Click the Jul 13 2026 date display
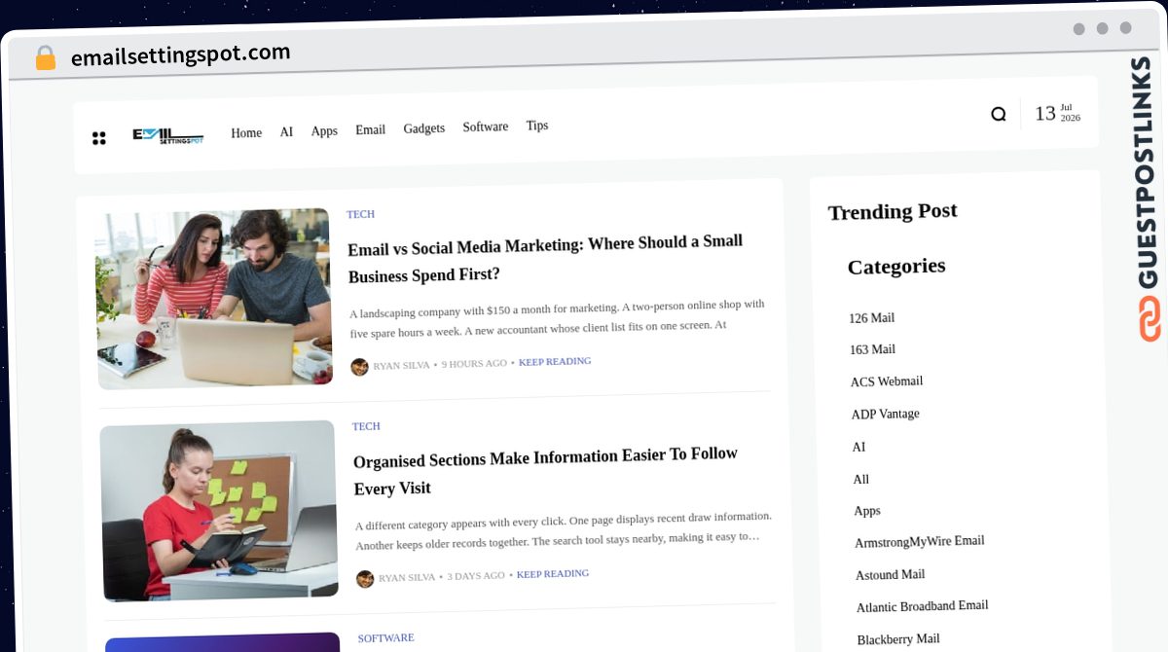 [1057, 113]
